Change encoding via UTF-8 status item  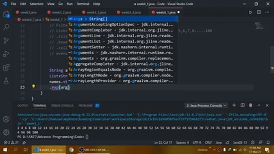point(197,142)
